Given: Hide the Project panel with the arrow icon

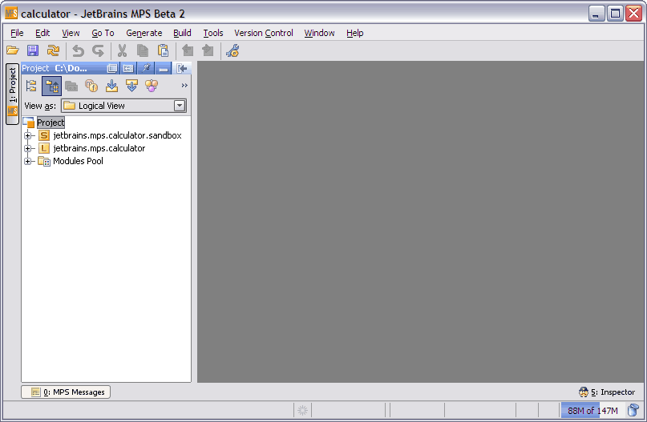Looking at the screenshot, I should pyautogui.click(x=182, y=69).
